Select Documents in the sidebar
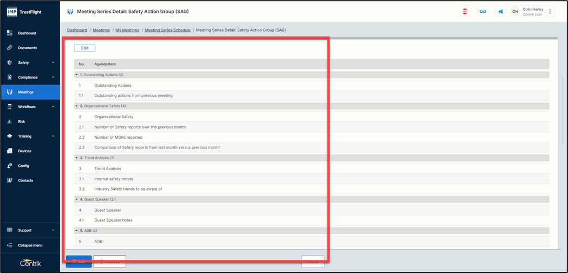568x273 pixels. tap(30, 48)
